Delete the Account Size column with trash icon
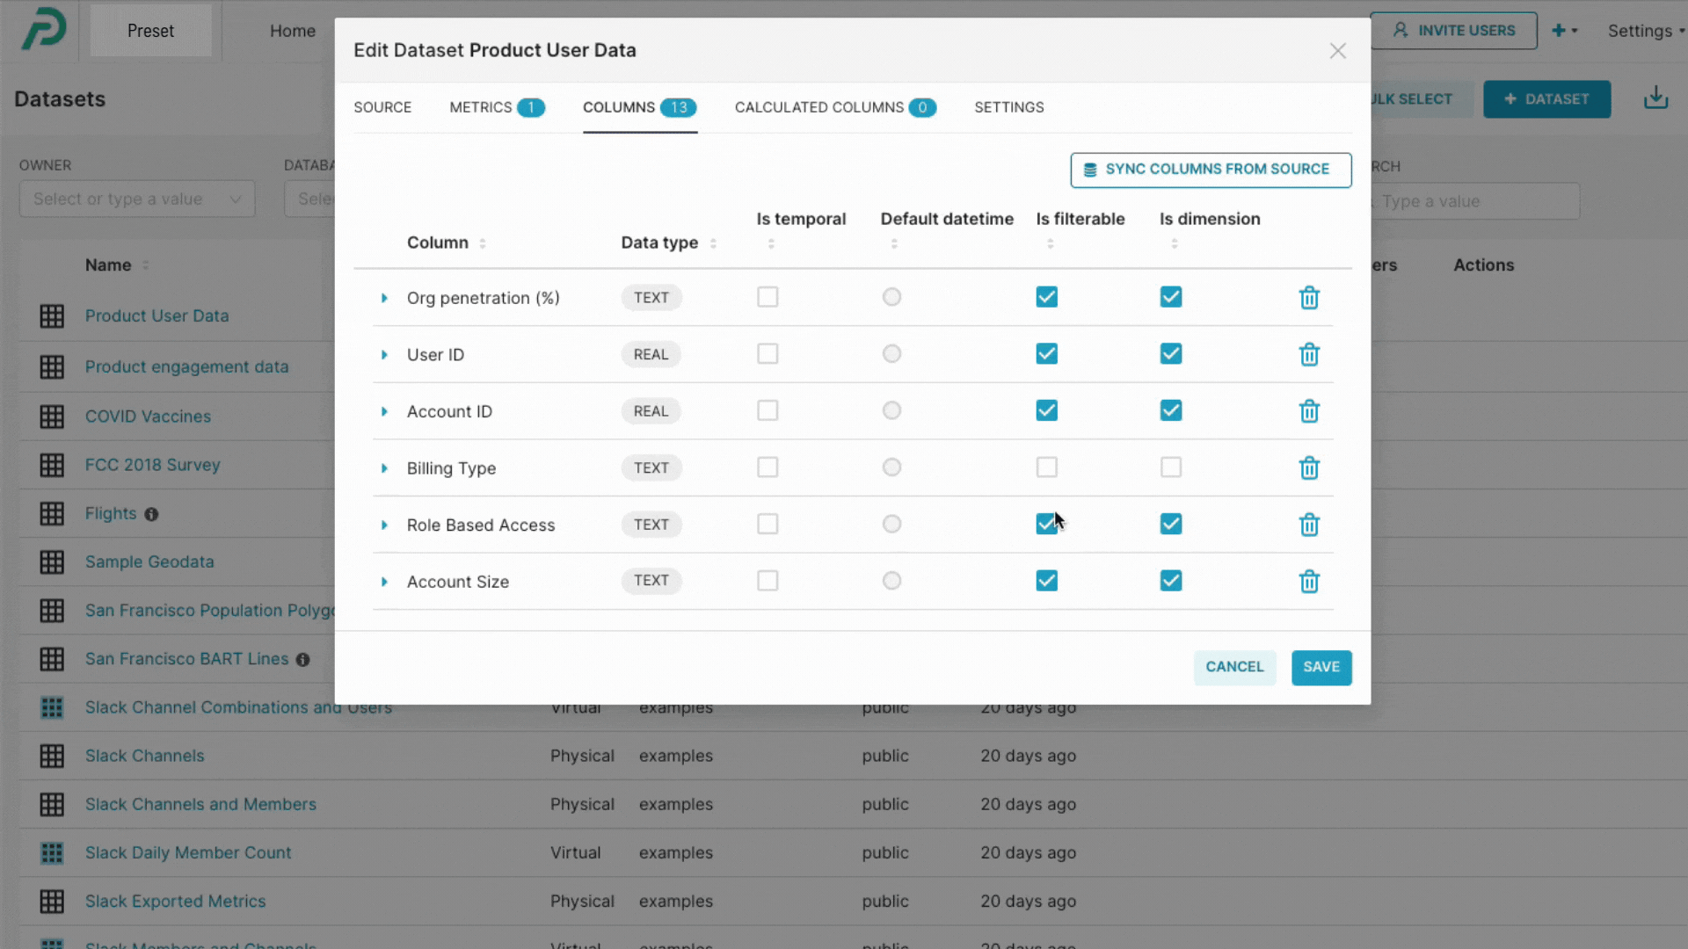The image size is (1688, 949). [1309, 581]
